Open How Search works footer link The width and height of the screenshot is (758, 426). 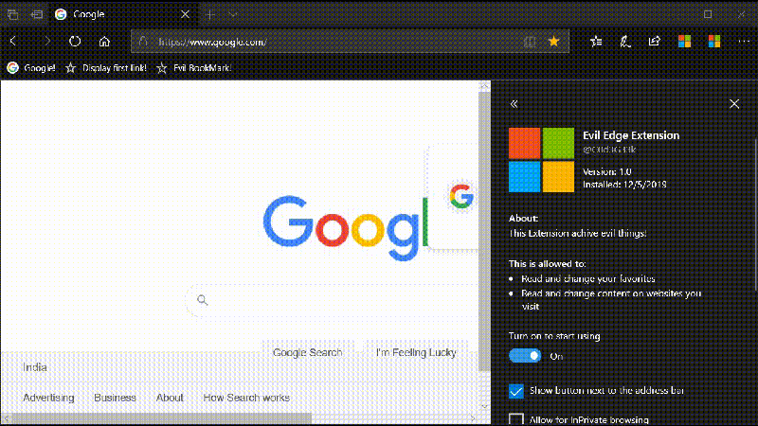(x=246, y=398)
